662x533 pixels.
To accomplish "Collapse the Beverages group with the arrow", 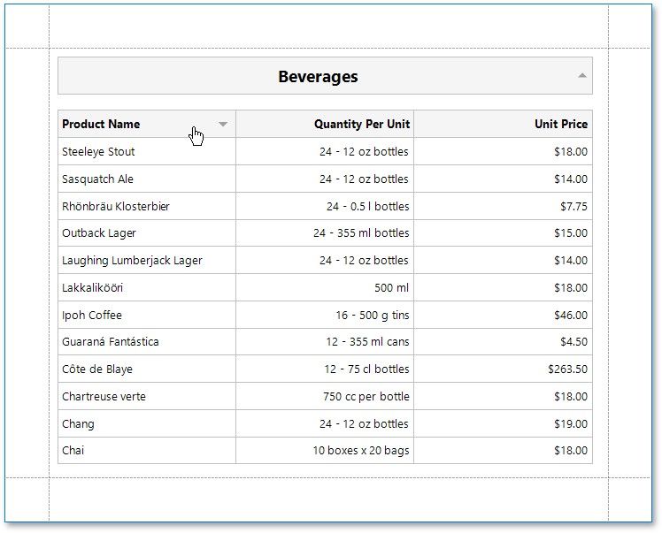I will point(581,76).
